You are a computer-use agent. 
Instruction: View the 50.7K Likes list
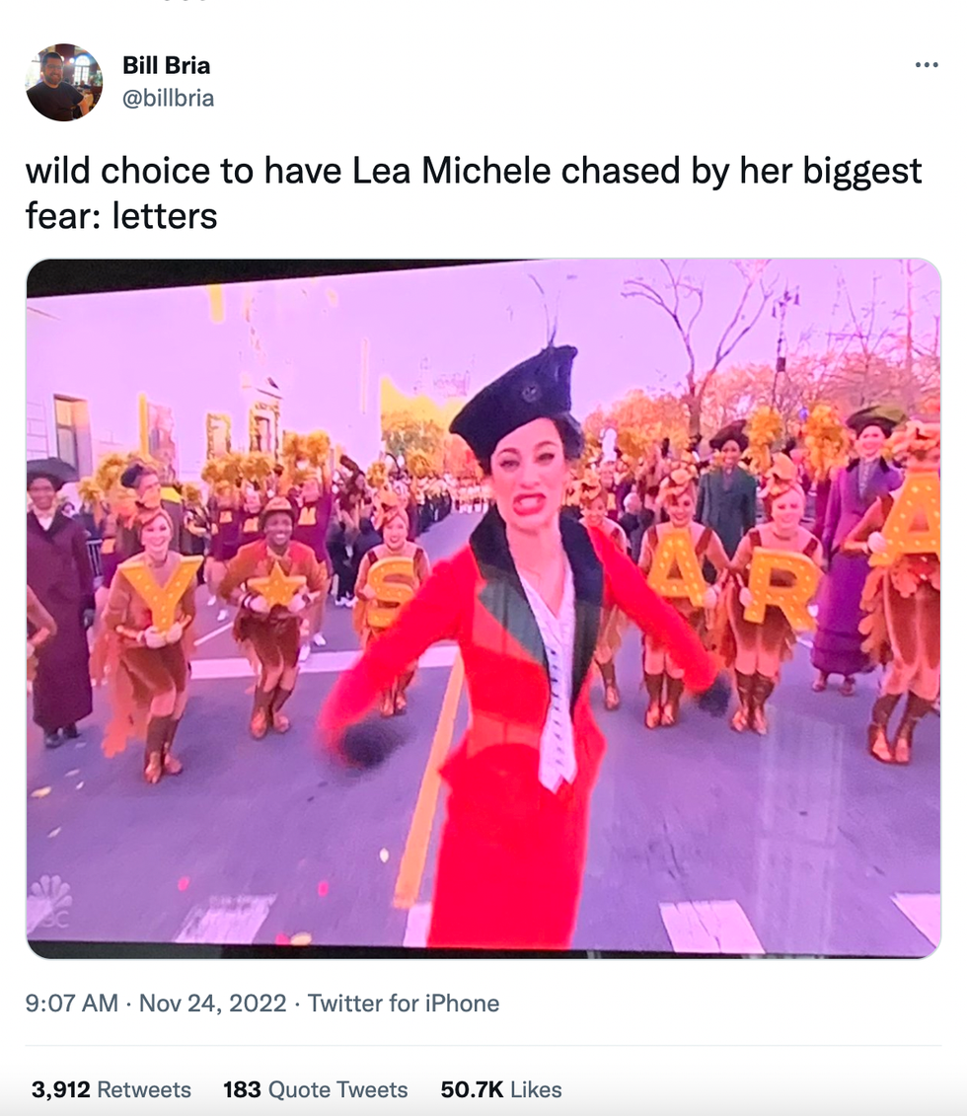coord(500,1089)
